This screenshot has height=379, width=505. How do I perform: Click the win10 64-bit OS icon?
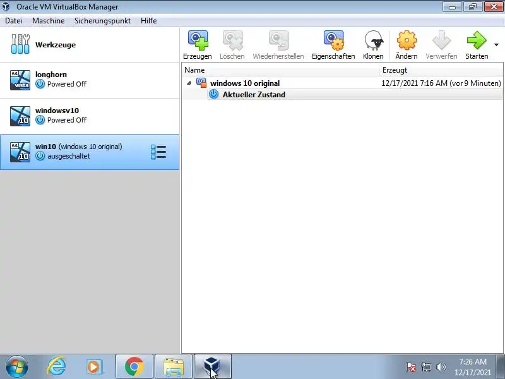coord(20,152)
